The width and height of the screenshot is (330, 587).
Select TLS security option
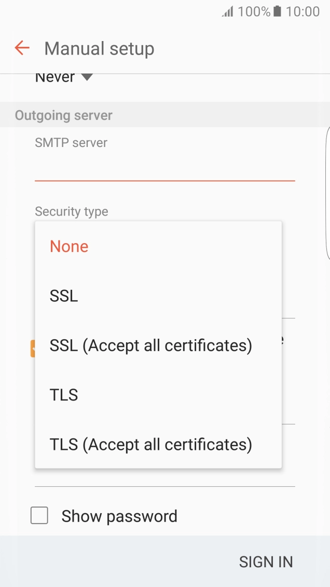[x=63, y=395]
